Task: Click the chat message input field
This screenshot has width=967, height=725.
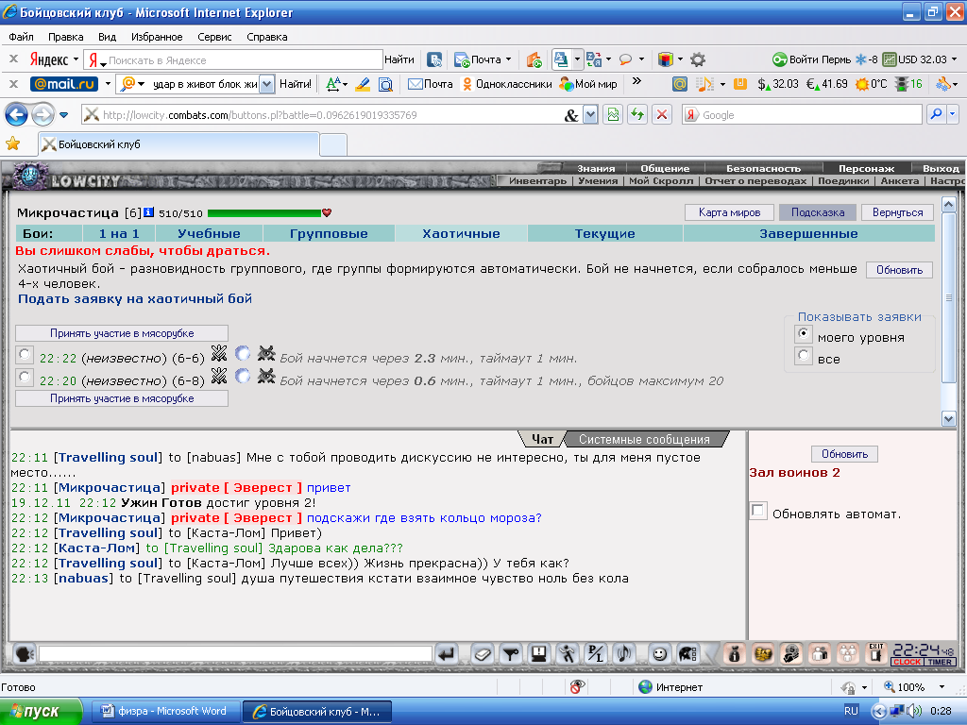Action: (x=235, y=653)
